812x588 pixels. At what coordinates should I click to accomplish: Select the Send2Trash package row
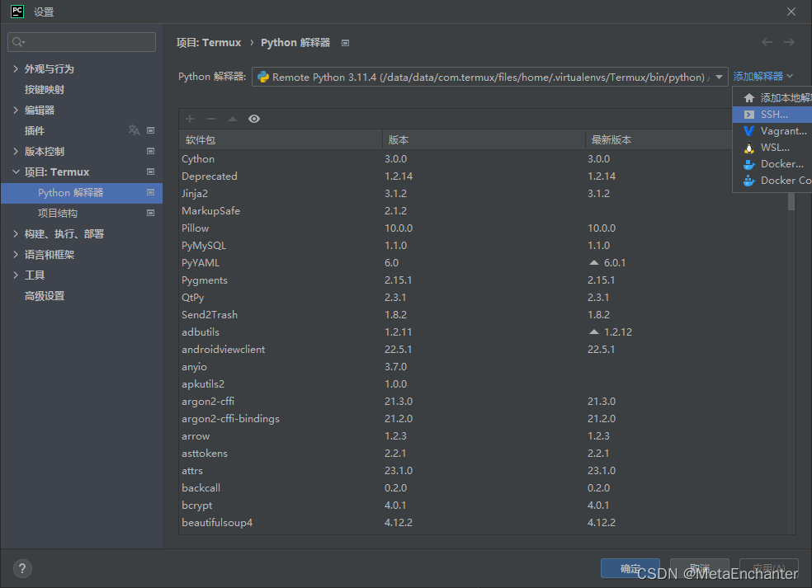(484, 315)
